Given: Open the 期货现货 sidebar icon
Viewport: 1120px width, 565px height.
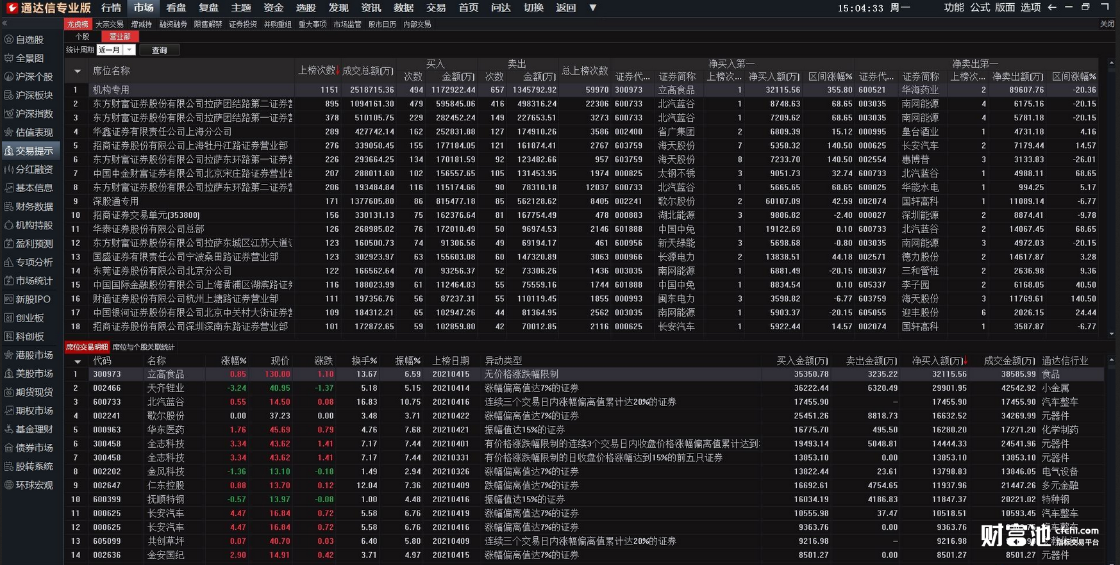Looking at the screenshot, I should [9, 393].
